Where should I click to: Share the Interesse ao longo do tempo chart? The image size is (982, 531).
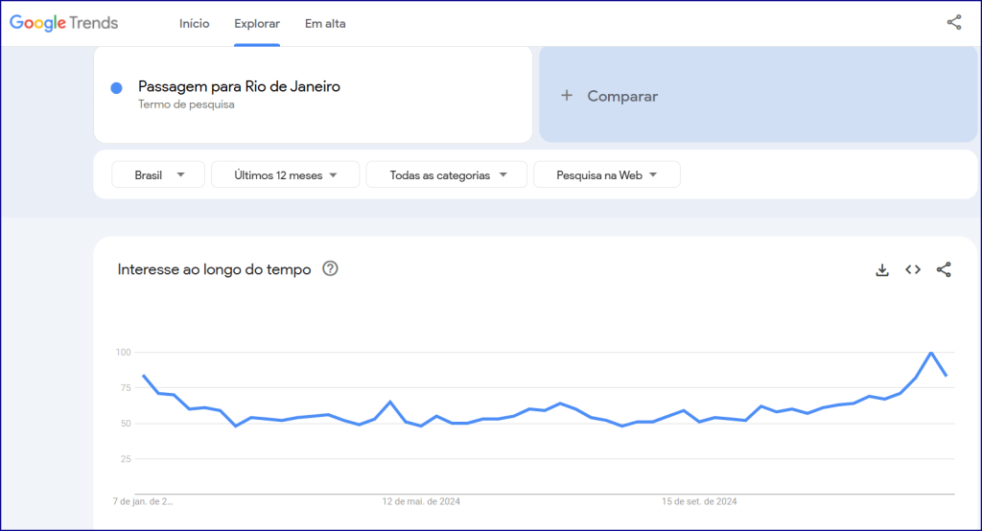(x=944, y=269)
